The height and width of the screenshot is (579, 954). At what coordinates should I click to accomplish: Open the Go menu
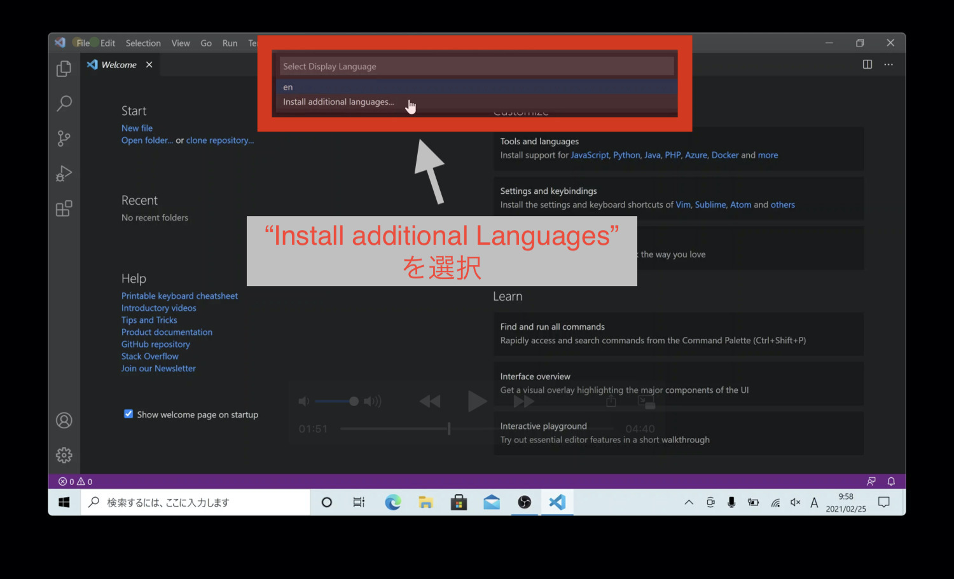pos(206,43)
